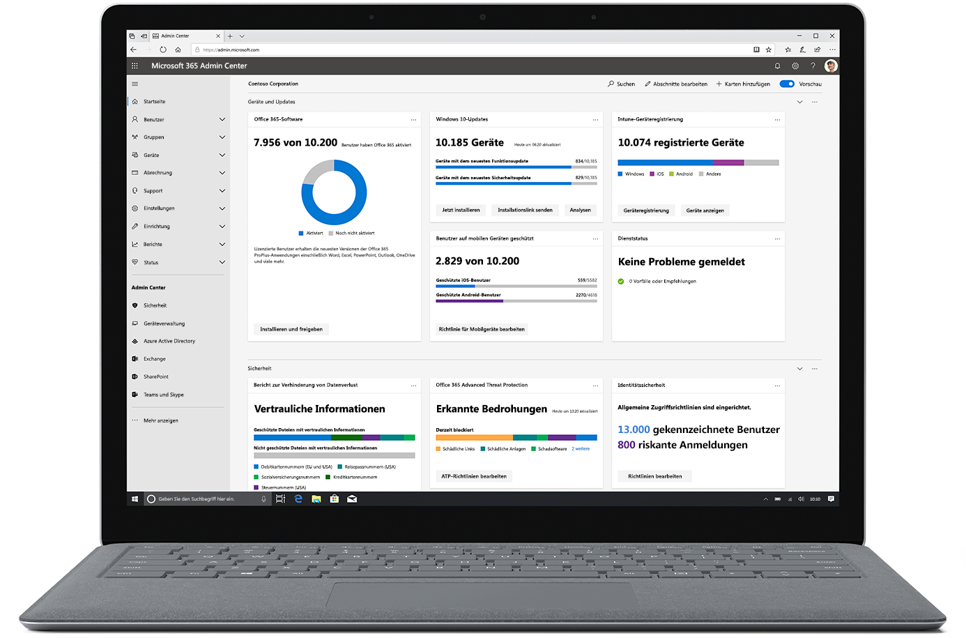
Task: Click ATP-Richtlinien bearbeiten button
Action: pos(474,476)
